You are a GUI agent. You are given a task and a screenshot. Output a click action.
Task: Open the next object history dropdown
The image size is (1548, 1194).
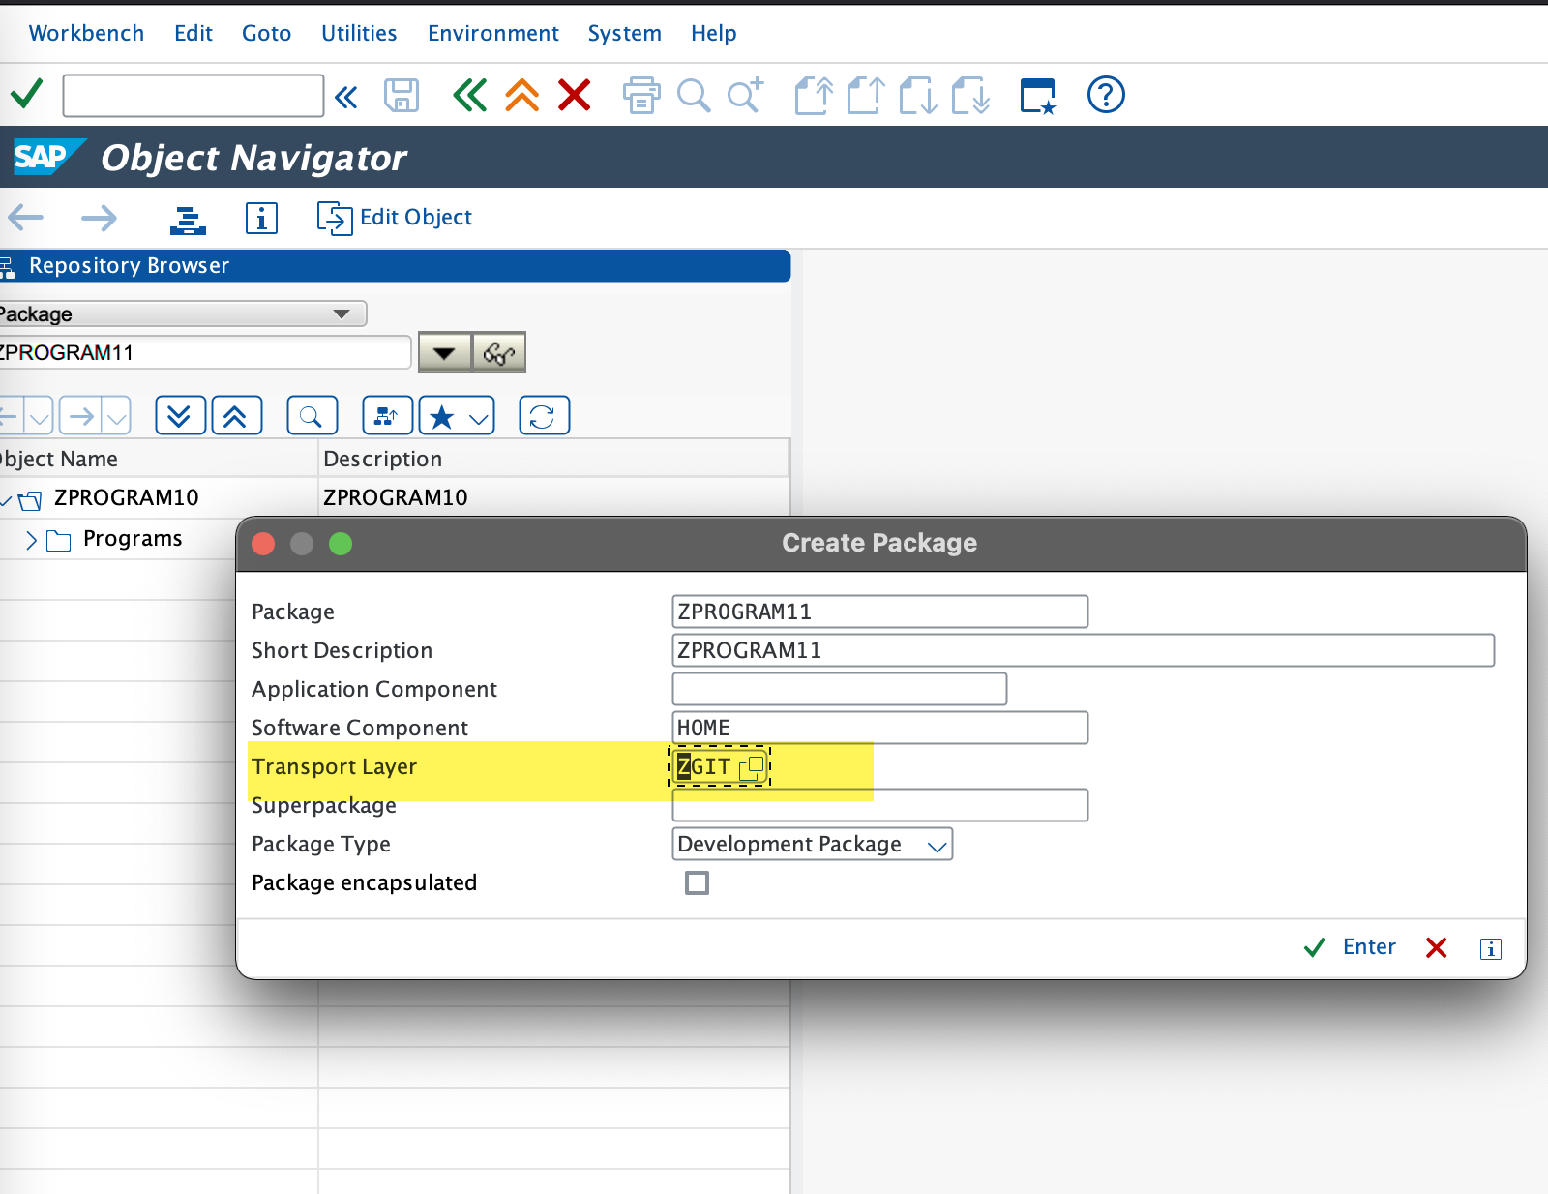[x=116, y=416]
